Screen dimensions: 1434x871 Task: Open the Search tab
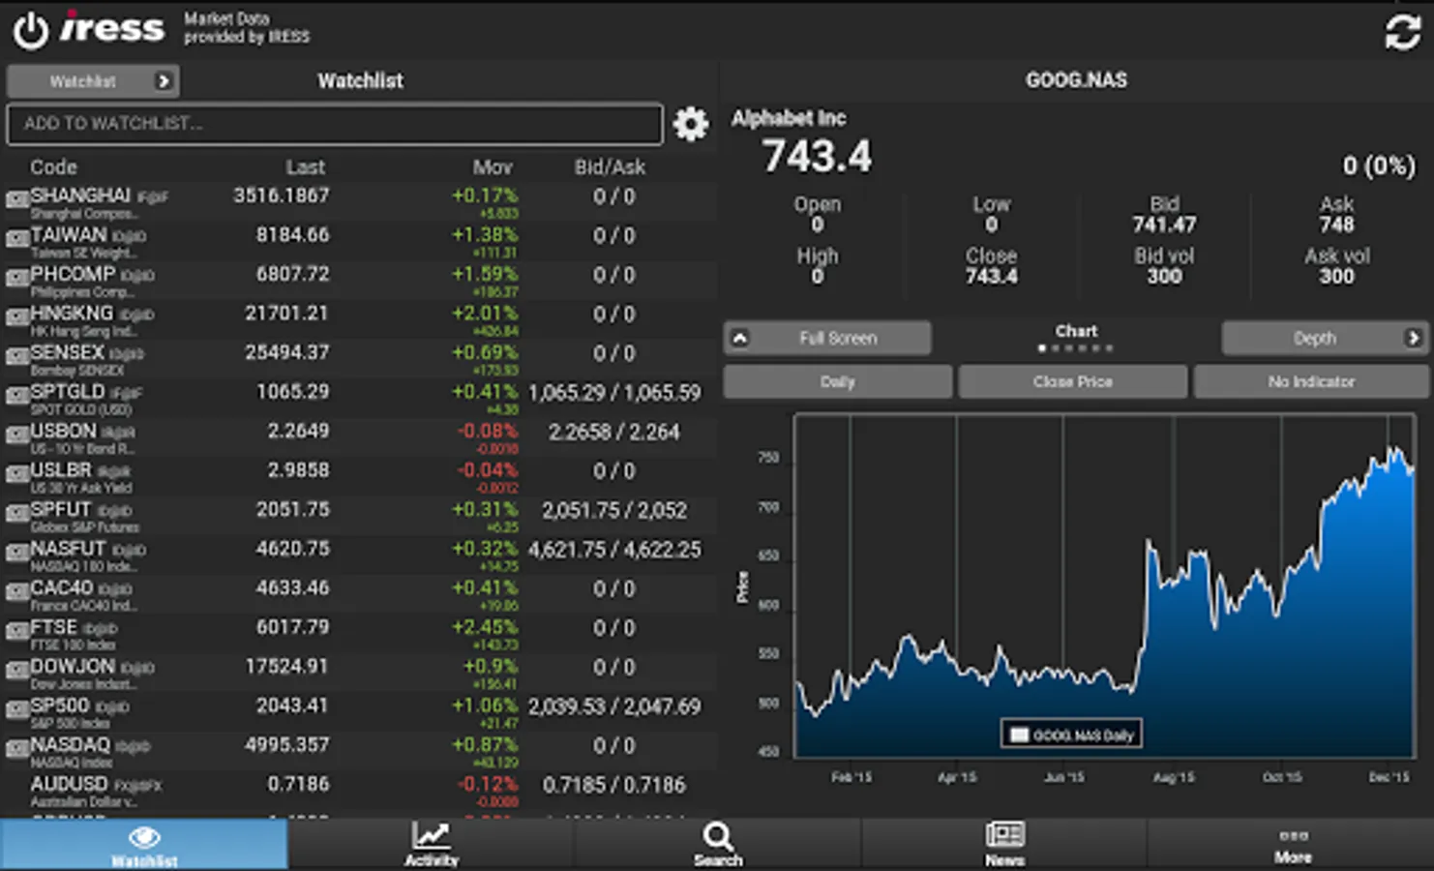[718, 844]
